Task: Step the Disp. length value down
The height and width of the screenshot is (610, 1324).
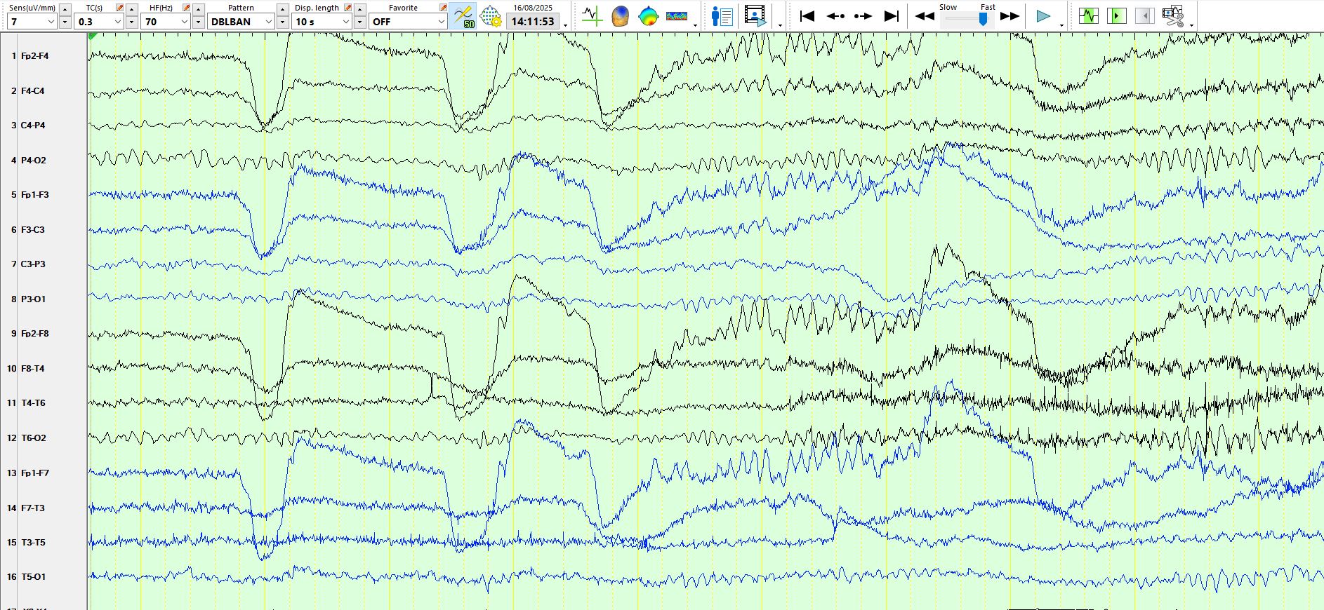Action: click(359, 22)
